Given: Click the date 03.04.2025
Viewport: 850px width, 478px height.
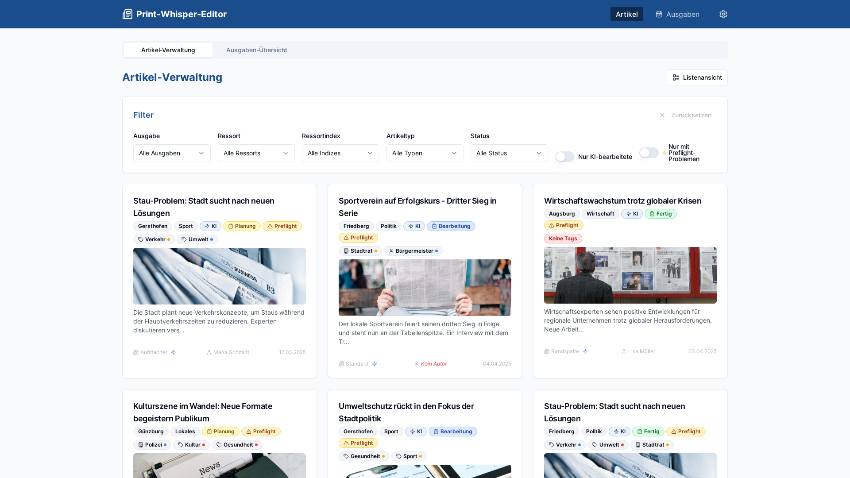Looking at the screenshot, I should pyautogui.click(x=702, y=351).
